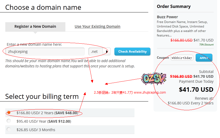Viewport: 220px width, 138px height.
Task: Click the Renews at price text
Action: 191,103
